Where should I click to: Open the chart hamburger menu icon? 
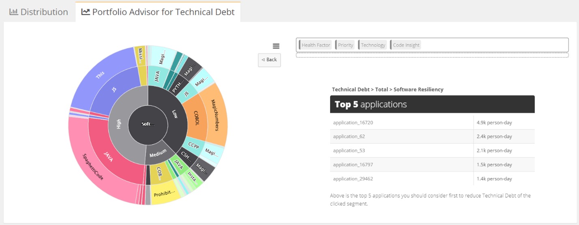click(276, 46)
